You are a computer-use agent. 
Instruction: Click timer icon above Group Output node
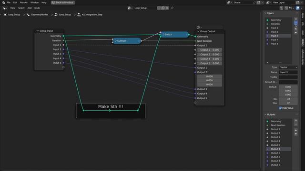[198, 28]
